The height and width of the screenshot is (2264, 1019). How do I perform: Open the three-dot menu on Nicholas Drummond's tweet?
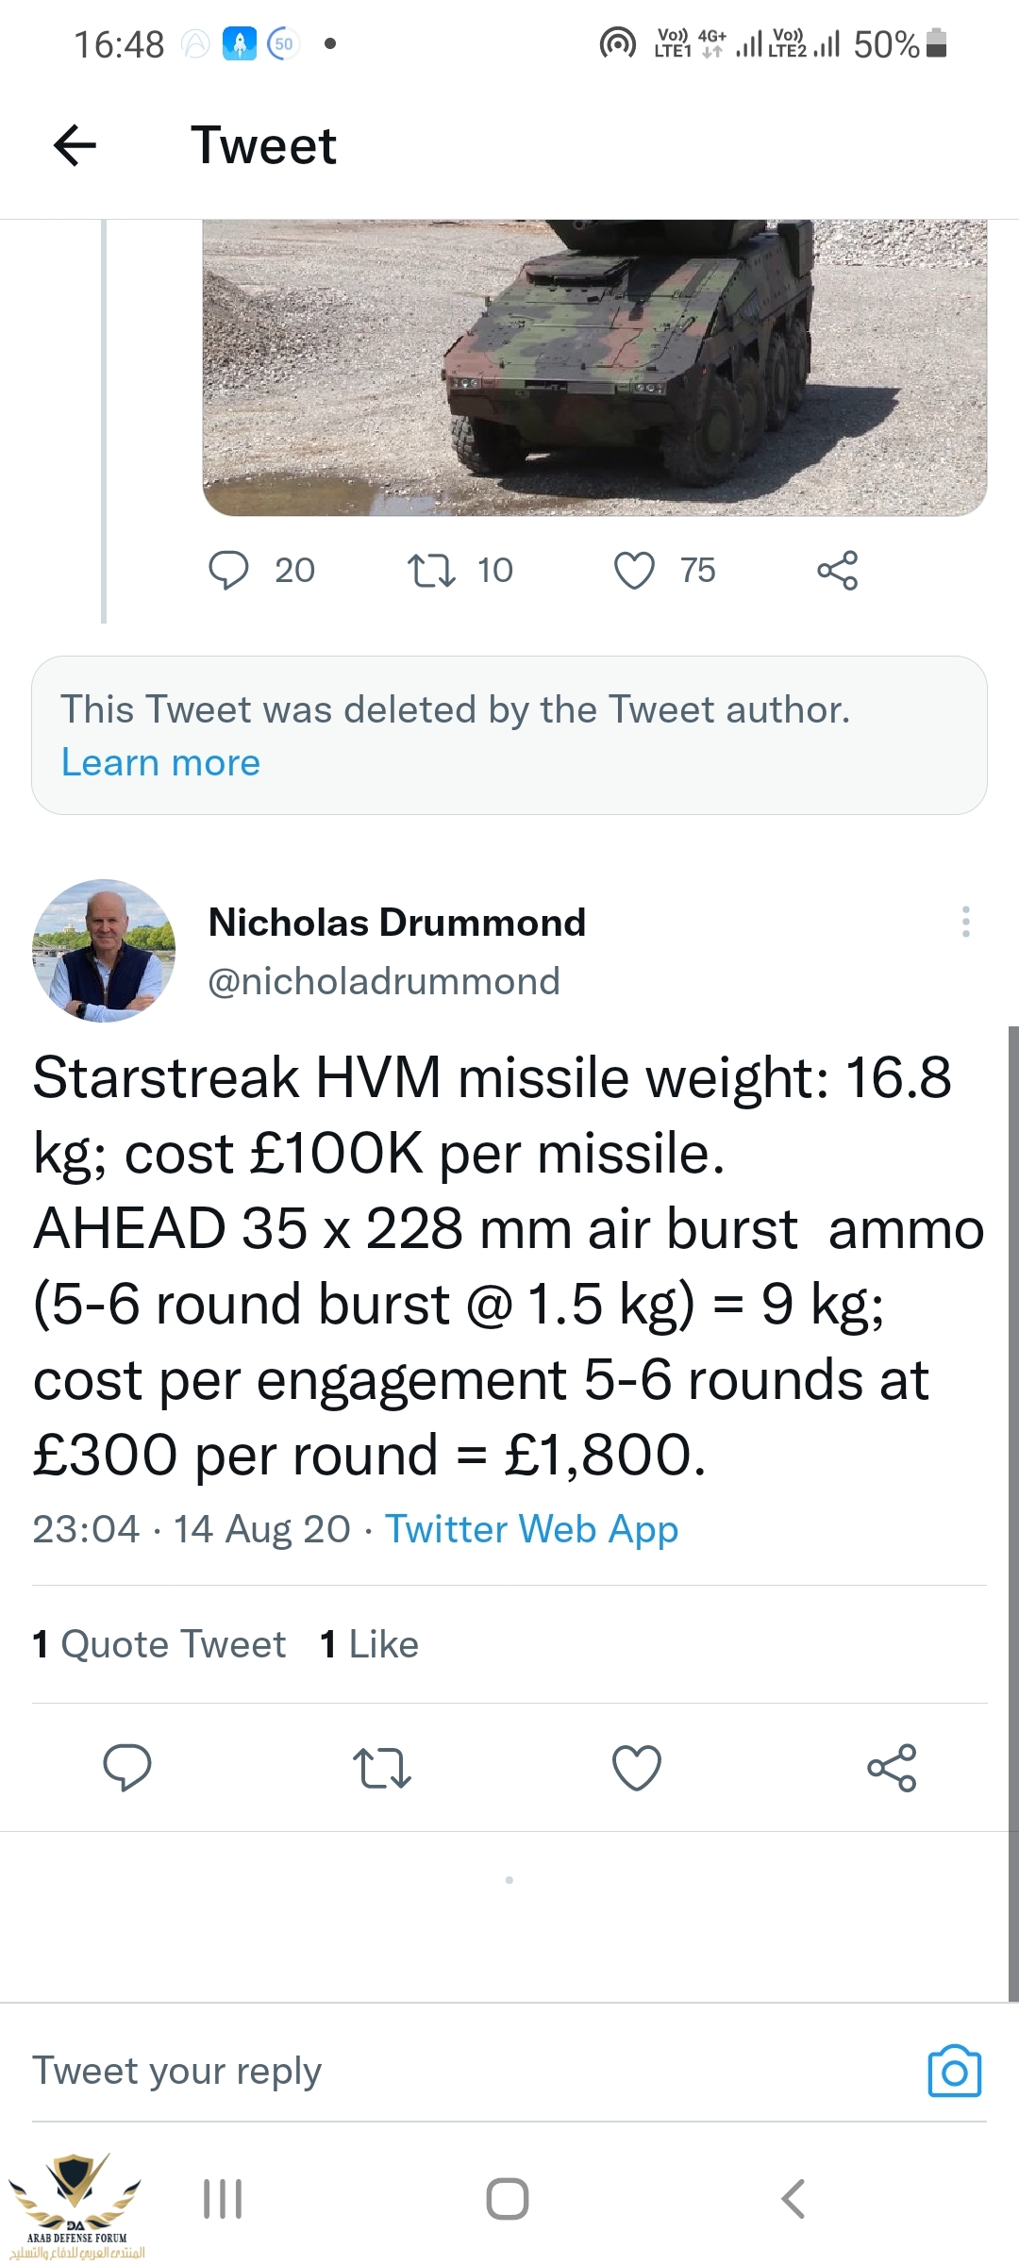pos(965,922)
